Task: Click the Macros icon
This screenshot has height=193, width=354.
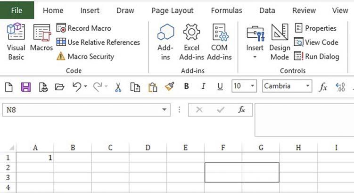Action: coord(41,39)
